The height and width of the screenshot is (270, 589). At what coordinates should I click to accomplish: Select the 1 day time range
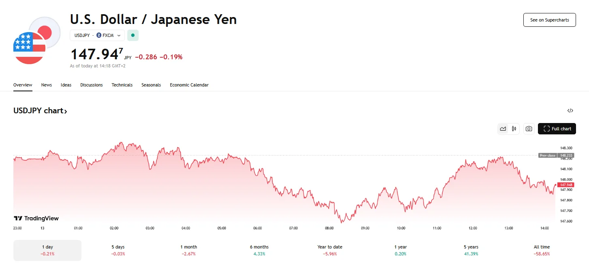point(47,250)
